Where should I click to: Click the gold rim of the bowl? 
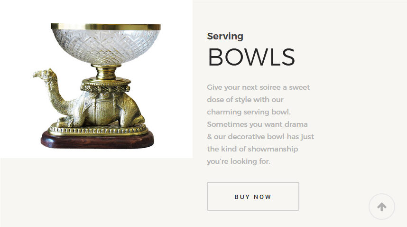pos(105,27)
